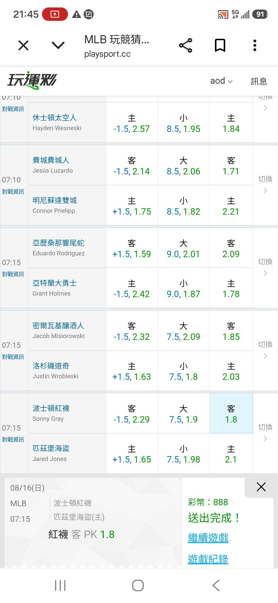Tap the Android home button
This screenshot has width=278, height=603.
[138, 585]
